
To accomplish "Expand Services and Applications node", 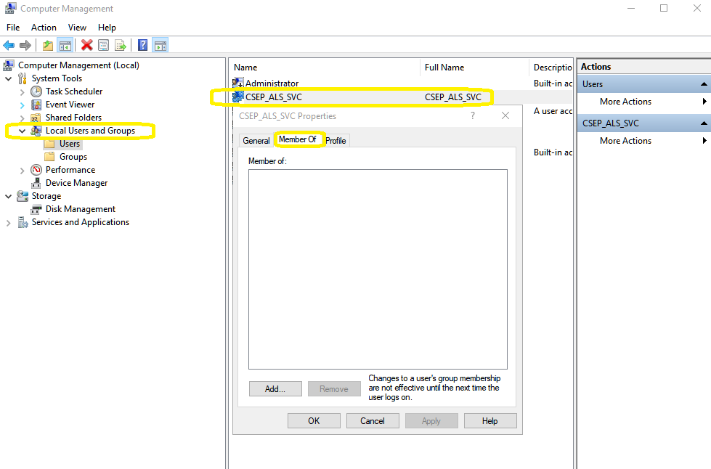I will click(7, 222).
